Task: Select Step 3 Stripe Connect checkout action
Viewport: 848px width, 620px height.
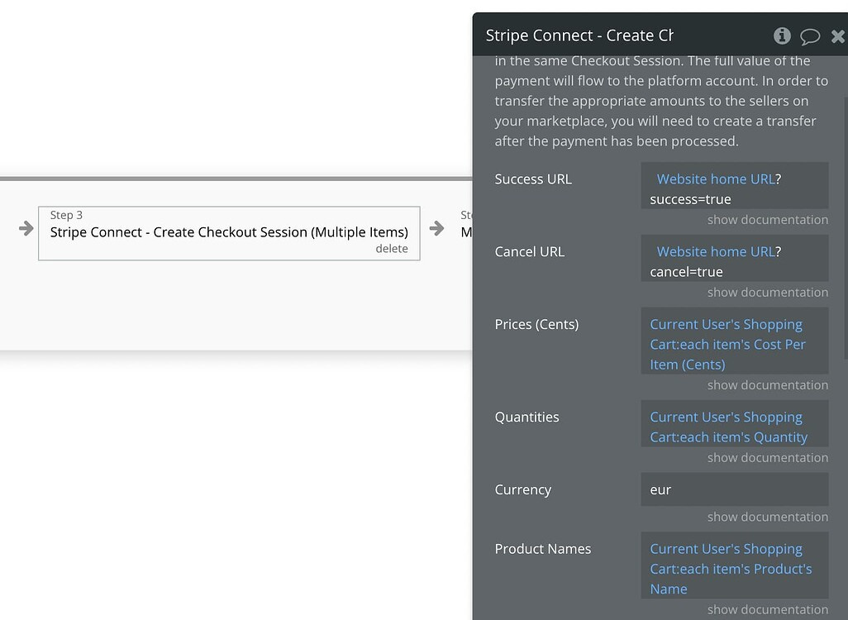Action: click(229, 233)
